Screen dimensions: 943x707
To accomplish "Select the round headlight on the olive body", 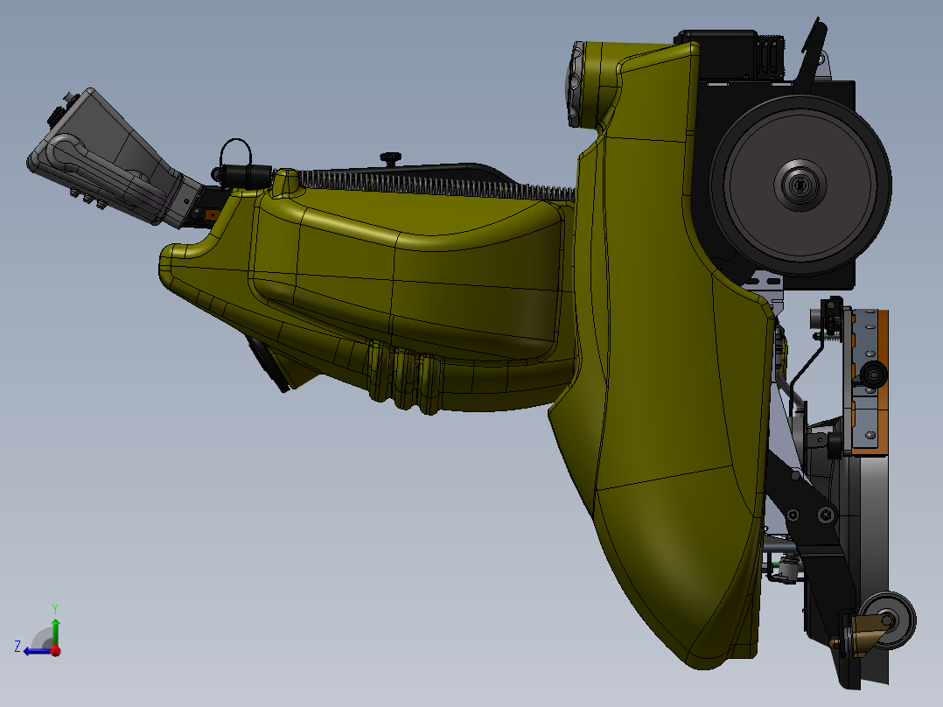I will [x=576, y=84].
